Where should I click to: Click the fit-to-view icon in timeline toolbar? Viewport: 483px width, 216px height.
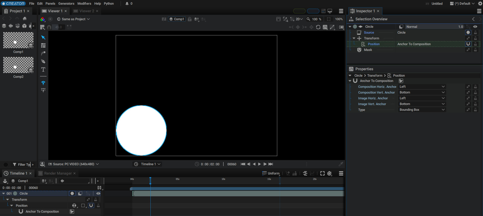(x=323, y=173)
